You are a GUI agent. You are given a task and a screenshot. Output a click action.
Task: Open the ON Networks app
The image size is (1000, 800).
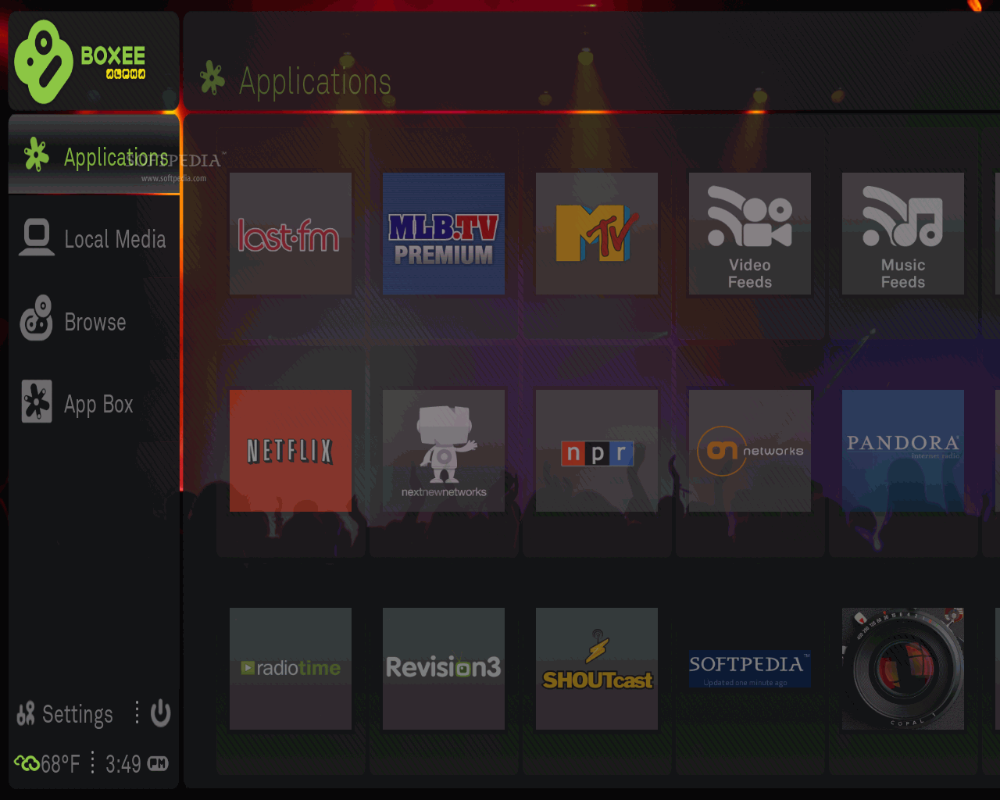pos(750,451)
